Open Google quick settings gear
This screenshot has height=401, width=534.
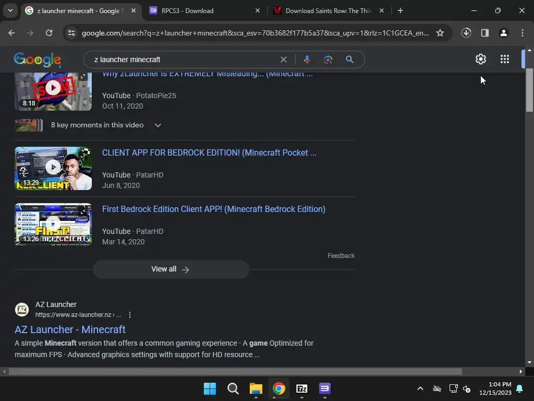[x=480, y=60]
